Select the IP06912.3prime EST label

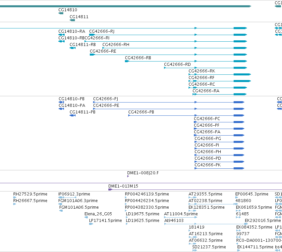(74, 194)
